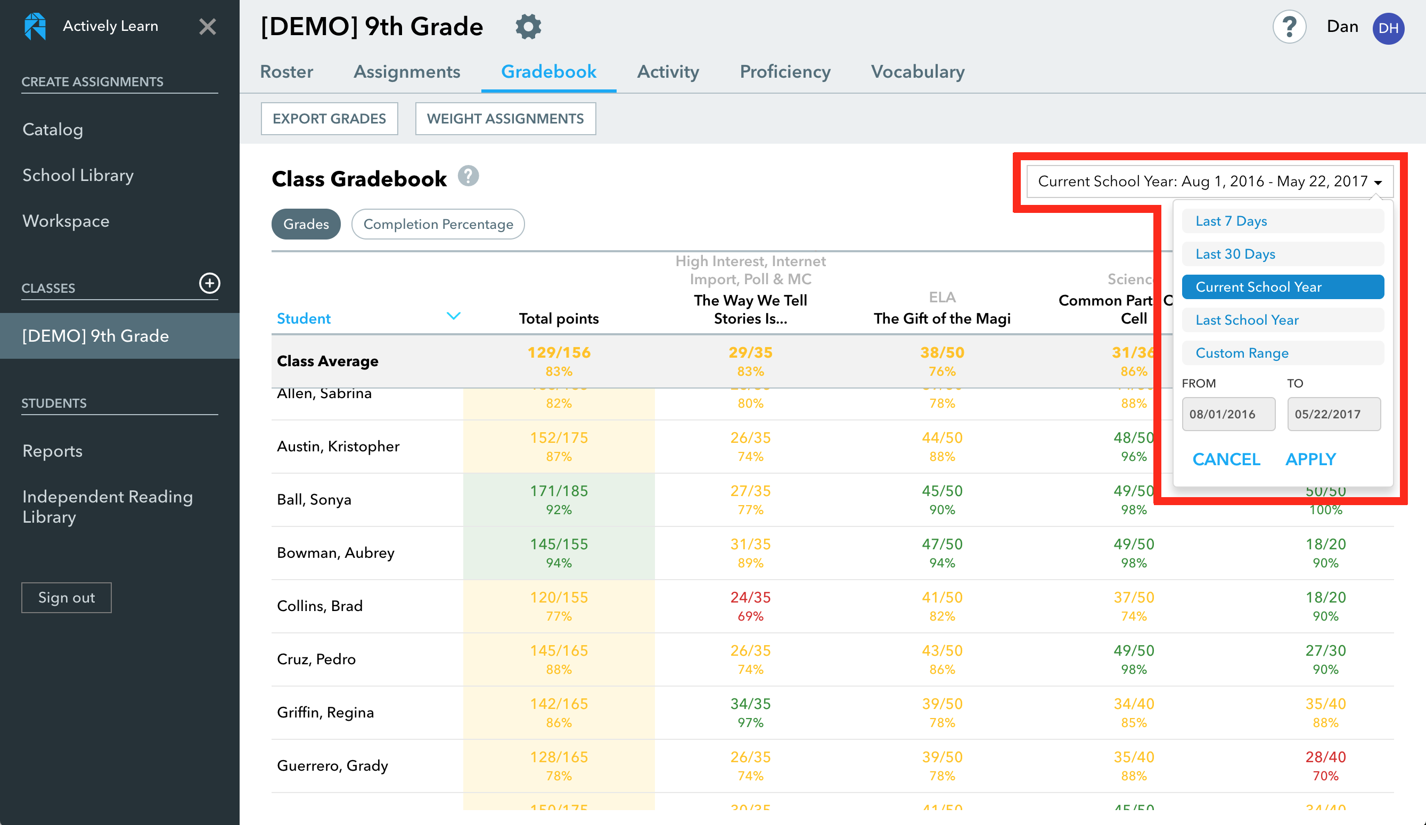Open the Activity tab

click(x=668, y=72)
